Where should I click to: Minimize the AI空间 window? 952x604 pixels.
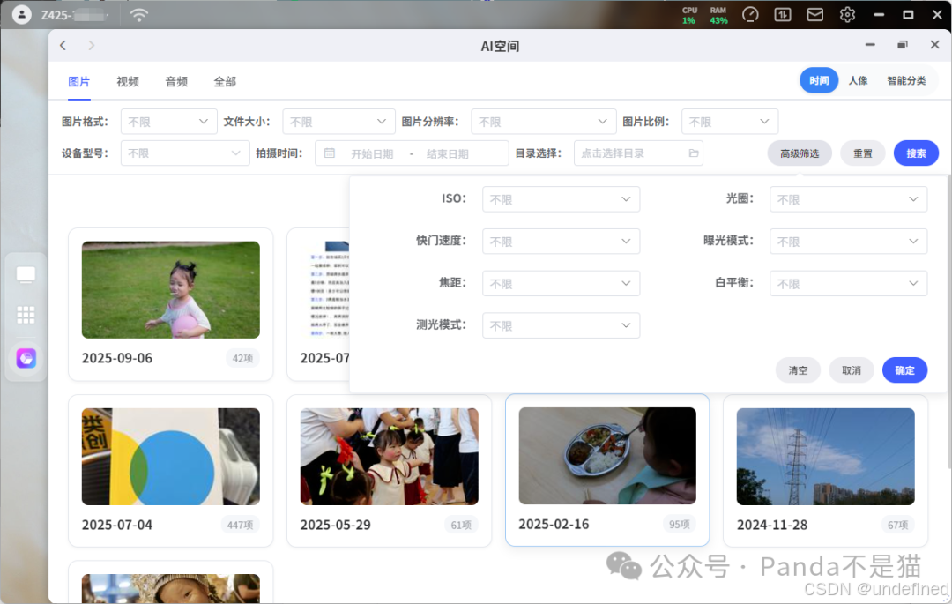coord(870,45)
